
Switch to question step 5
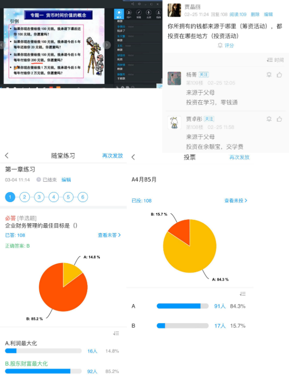click(x=68, y=197)
